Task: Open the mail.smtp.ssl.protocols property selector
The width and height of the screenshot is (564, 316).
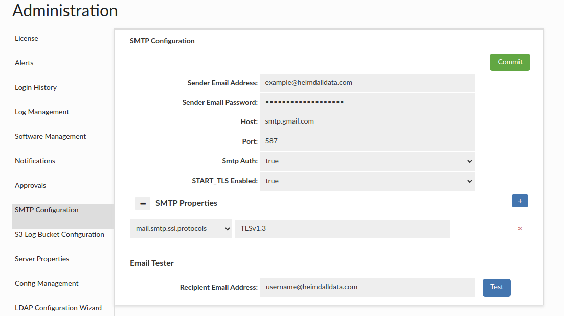Action: pyautogui.click(x=181, y=229)
